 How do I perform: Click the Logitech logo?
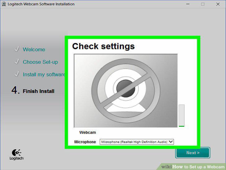[x=16, y=154]
